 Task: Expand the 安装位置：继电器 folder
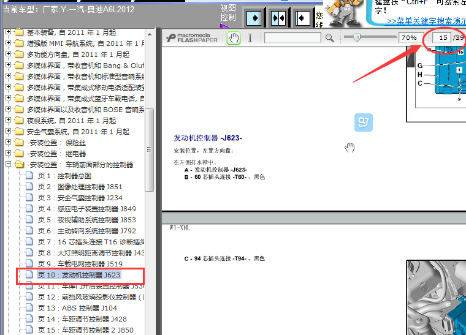pos(9,153)
